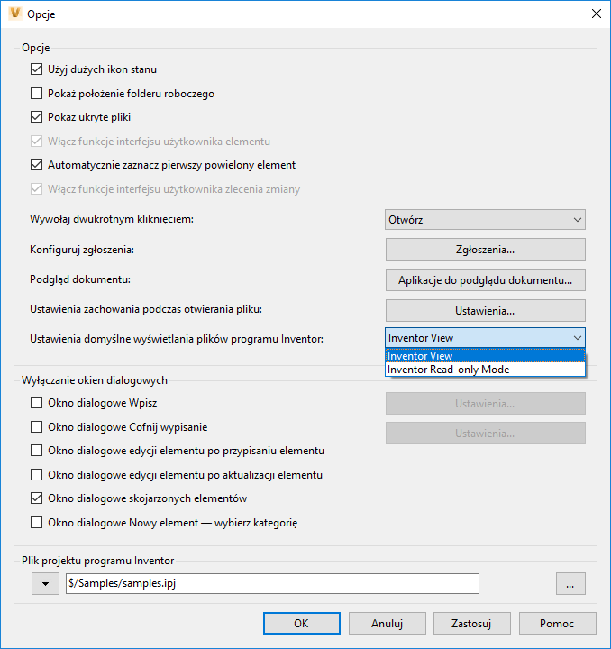Click the Vault app icon in title bar
This screenshot has height=649, width=611.
click(x=15, y=14)
